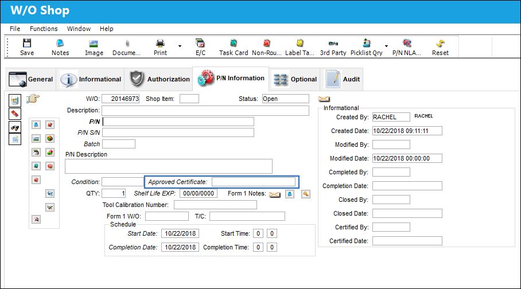The image size is (521, 289).
Task: Click the binoculars find icon
Action: [15, 127]
